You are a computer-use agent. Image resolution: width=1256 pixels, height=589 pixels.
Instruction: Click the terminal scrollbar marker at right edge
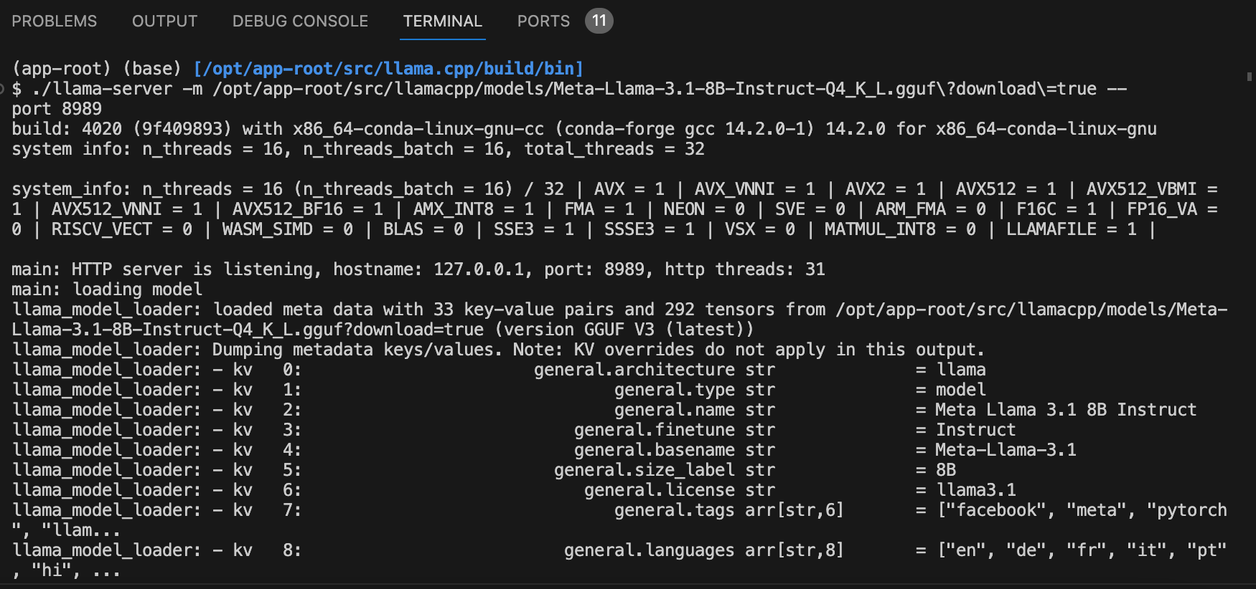click(x=1250, y=76)
